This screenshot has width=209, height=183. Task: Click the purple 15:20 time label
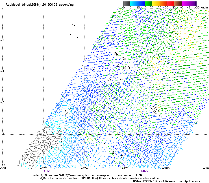tap(145, 171)
